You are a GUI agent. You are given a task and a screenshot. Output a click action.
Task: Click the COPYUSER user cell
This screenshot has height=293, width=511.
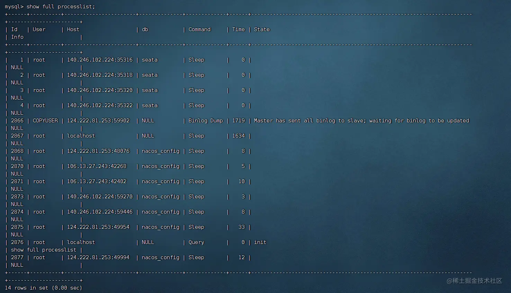45,121
